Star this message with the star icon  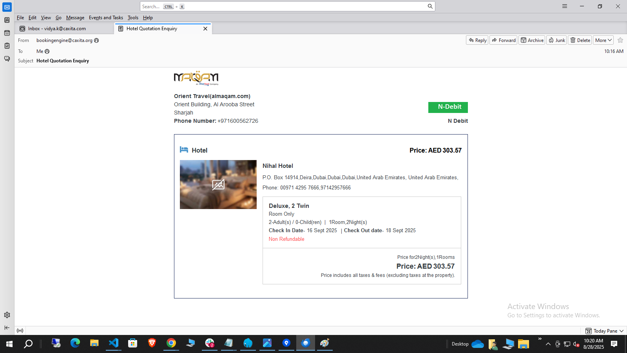pyautogui.click(x=620, y=40)
